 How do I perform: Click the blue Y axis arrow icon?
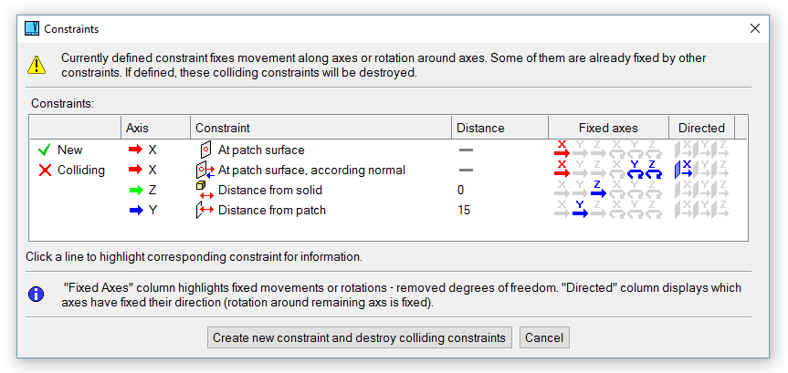(x=136, y=211)
